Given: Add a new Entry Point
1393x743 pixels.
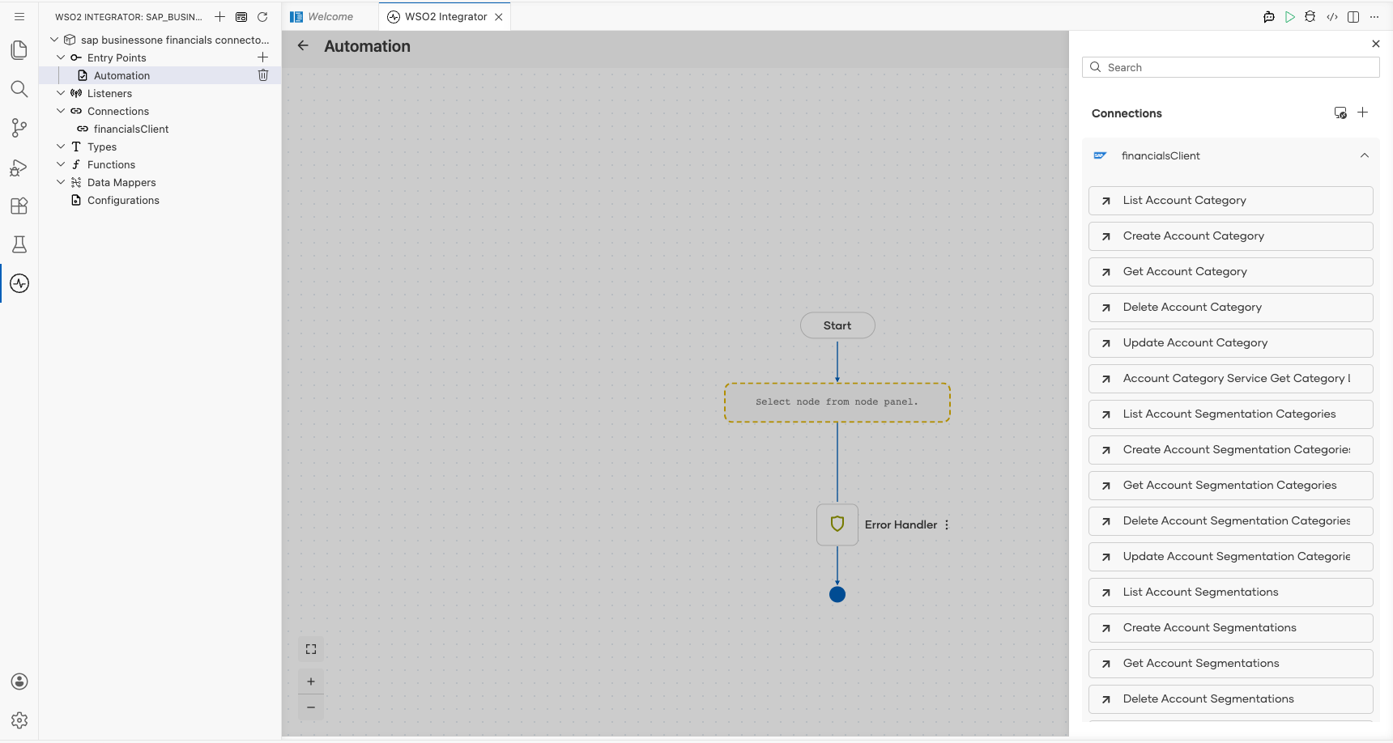Looking at the screenshot, I should pyautogui.click(x=262, y=57).
